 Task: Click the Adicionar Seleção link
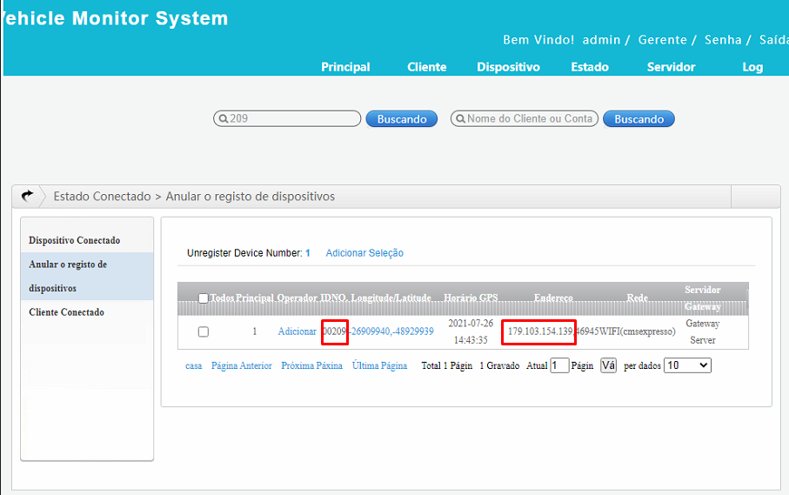(364, 253)
